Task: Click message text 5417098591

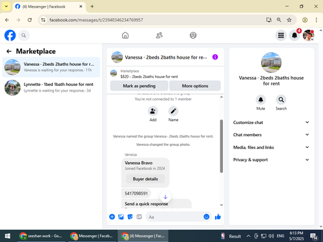Action: click(136, 193)
